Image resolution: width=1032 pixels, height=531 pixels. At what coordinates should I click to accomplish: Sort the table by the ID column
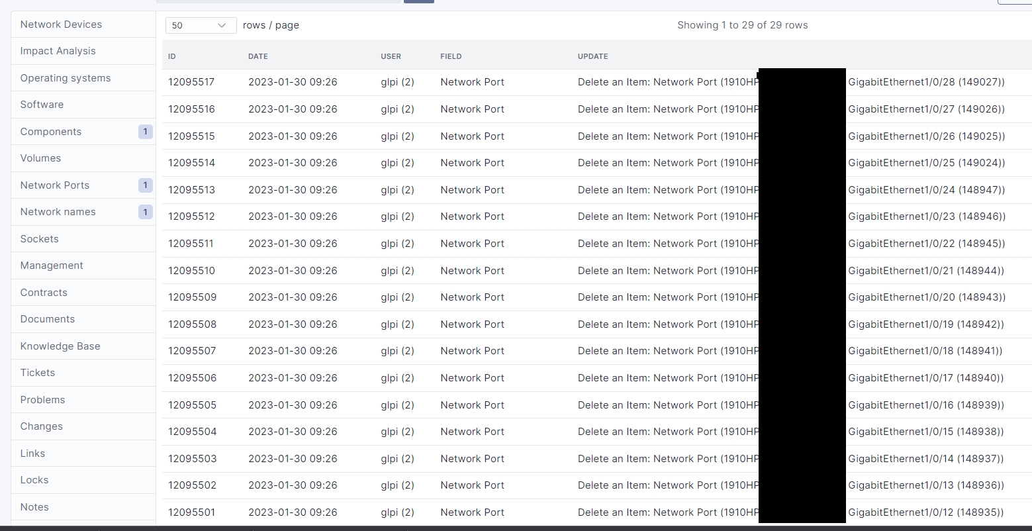pyautogui.click(x=171, y=56)
